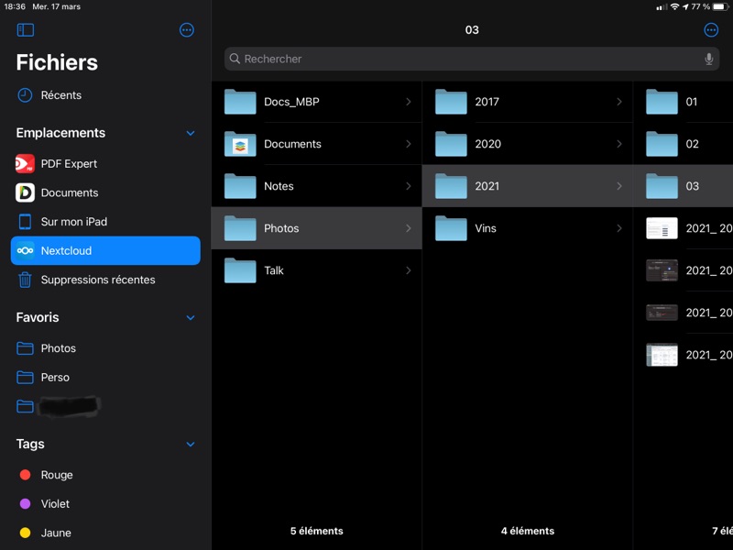Open the top-right more options button
Image resolution: width=733 pixels, height=550 pixels.
pos(711,30)
